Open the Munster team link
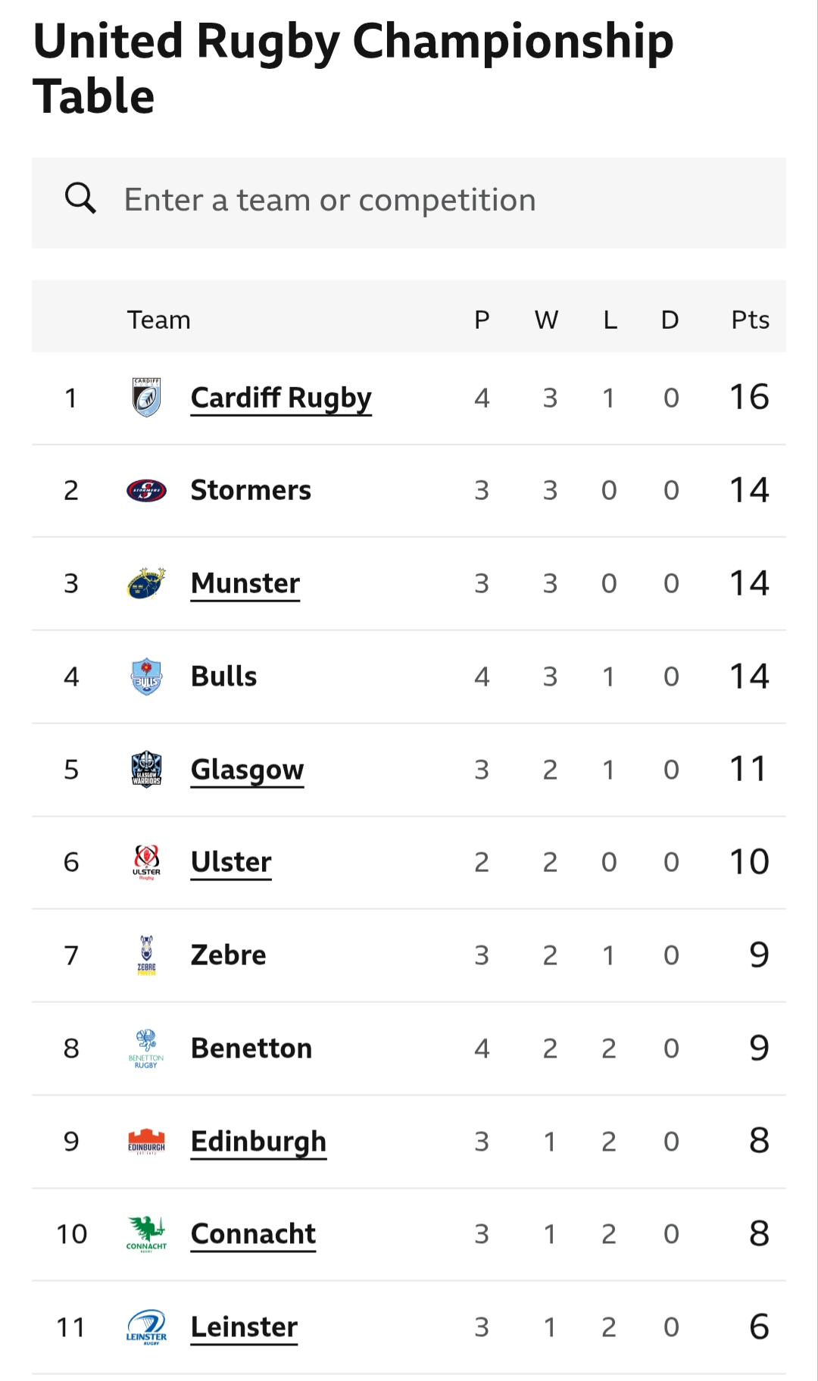818x1381 pixels. 245,583
